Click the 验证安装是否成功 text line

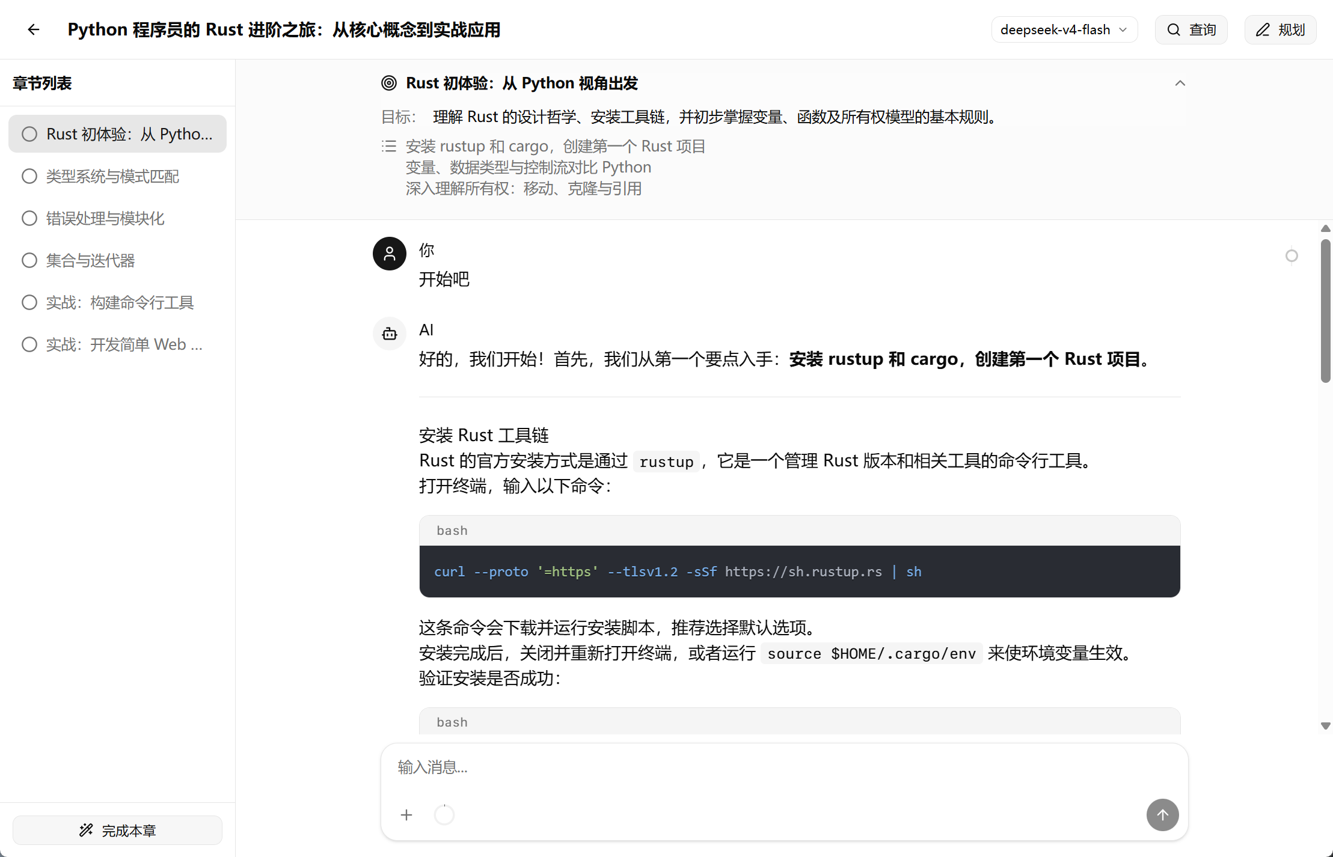coord(489,679)
